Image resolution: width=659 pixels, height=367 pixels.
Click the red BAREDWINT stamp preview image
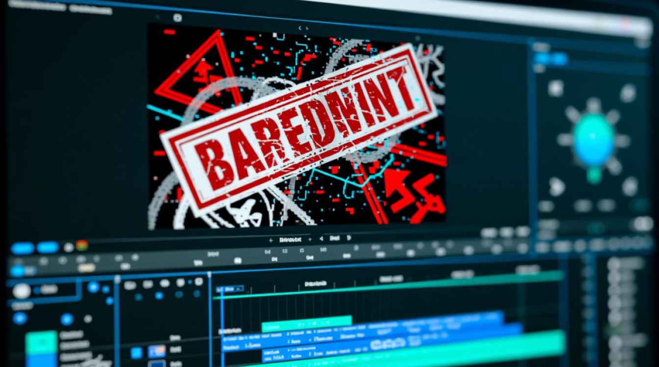297,126
